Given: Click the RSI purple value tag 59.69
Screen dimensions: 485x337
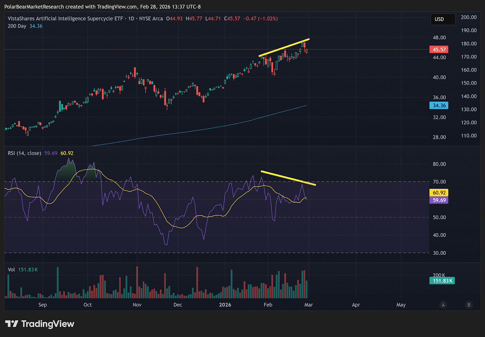Looking at the screenshot, I should (439, 200).
